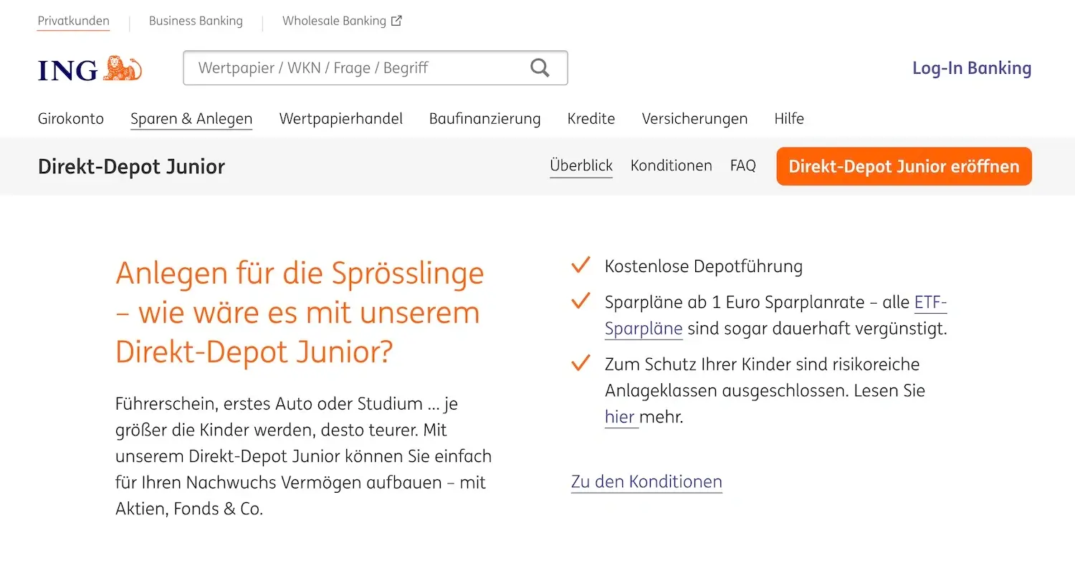Select the Konditionen tab

coord(672,165)
